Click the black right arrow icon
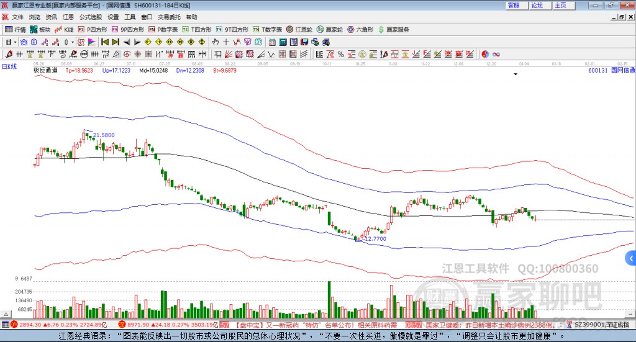 (137, 42)
